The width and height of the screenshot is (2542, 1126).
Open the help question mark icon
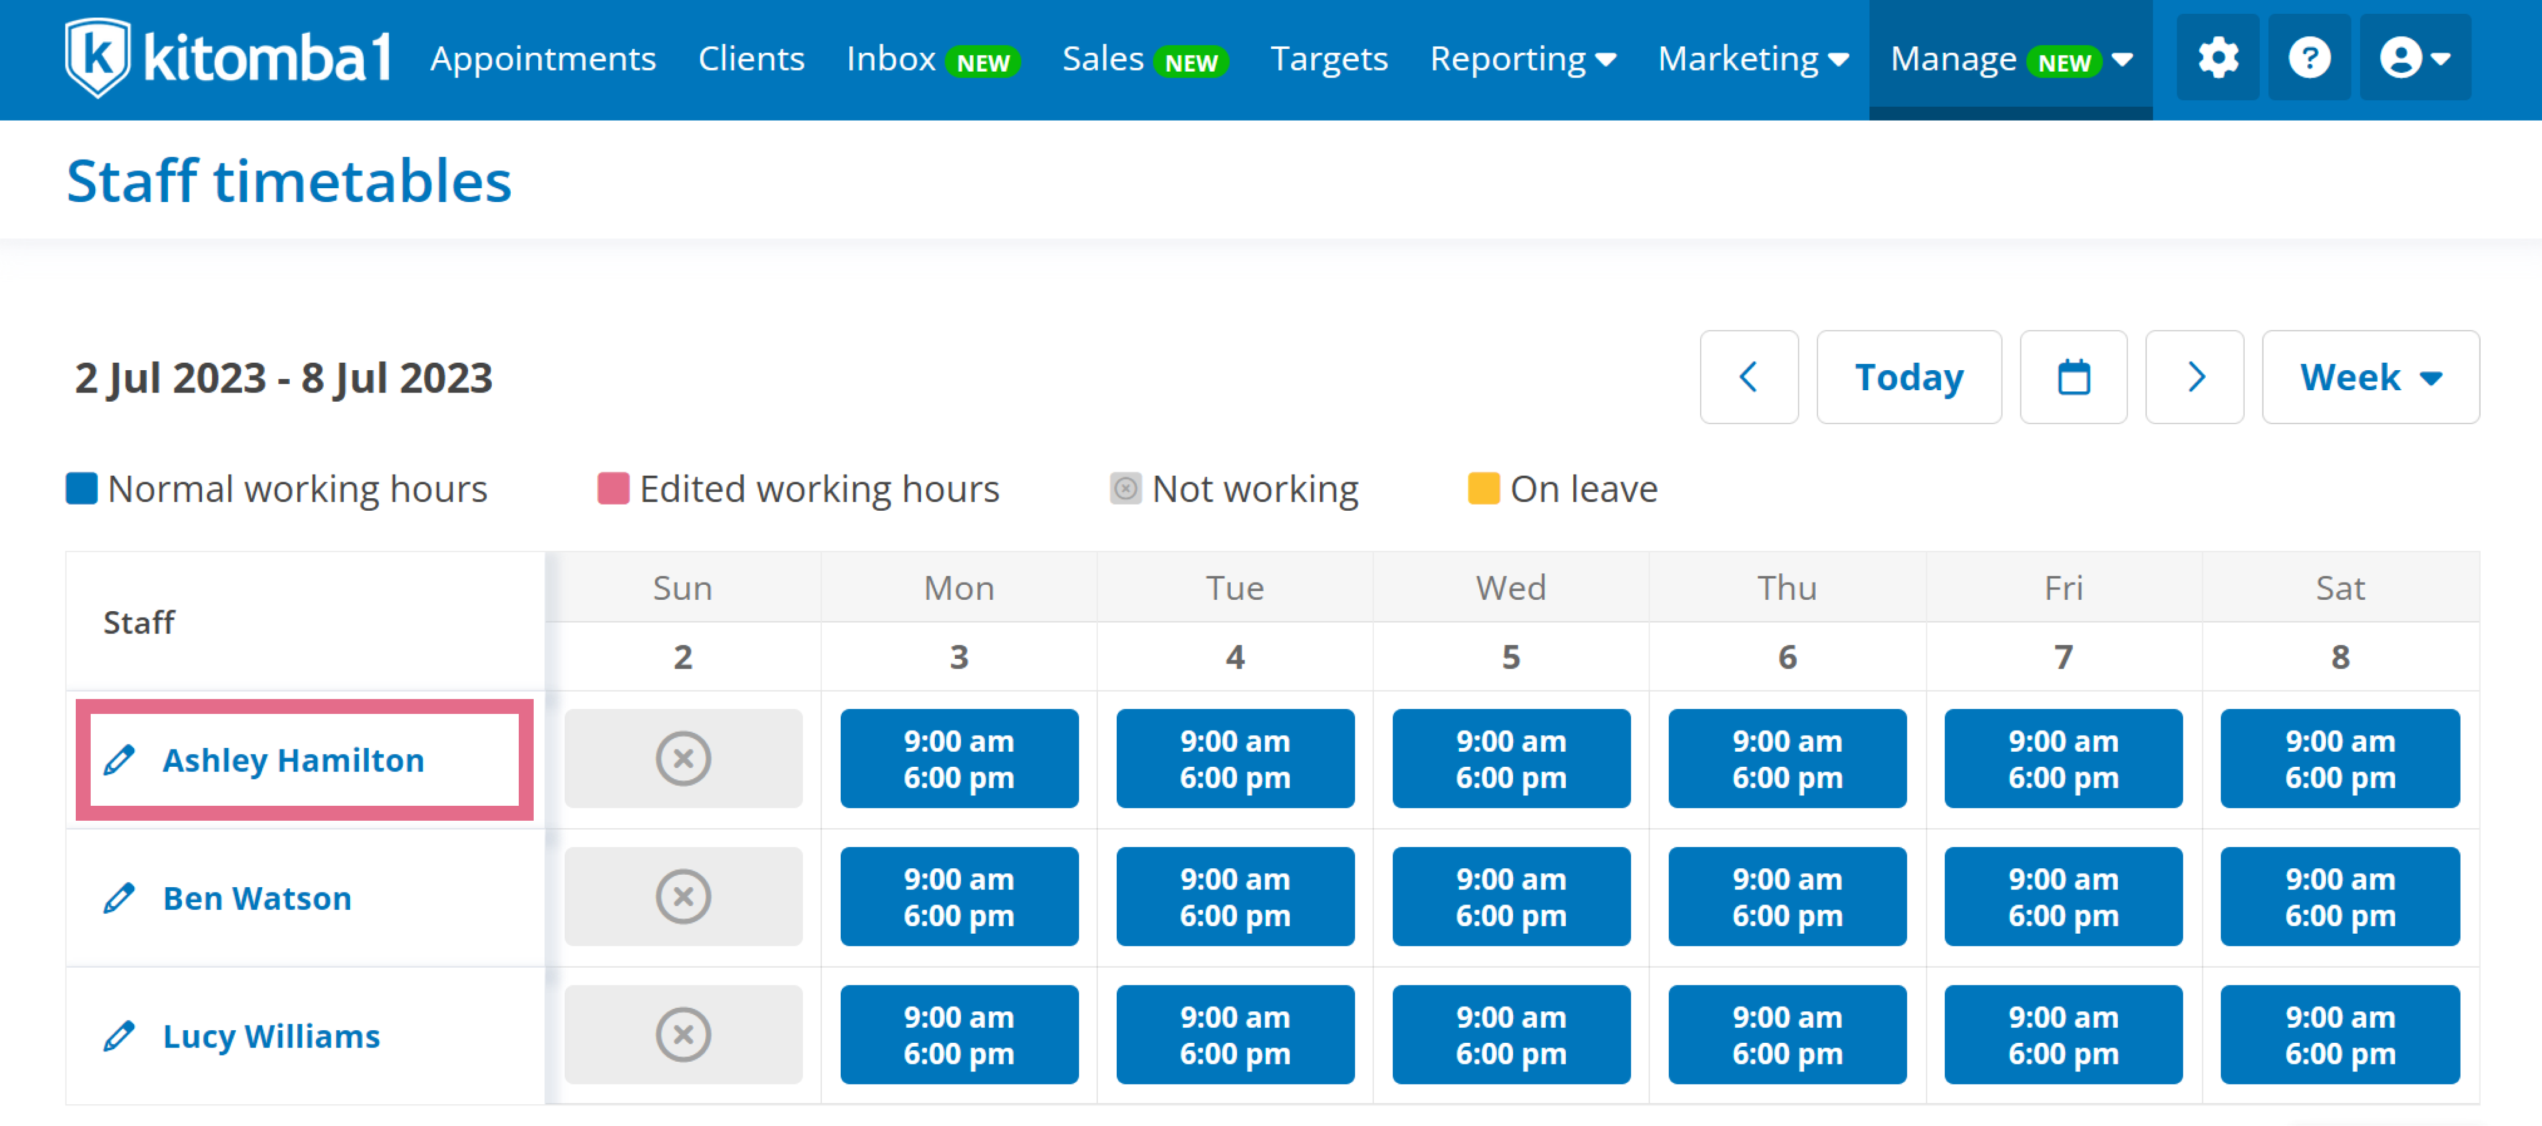click(x=2309, y=57)
